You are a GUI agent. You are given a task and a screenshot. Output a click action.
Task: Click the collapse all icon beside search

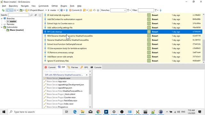tap(36, 15)
